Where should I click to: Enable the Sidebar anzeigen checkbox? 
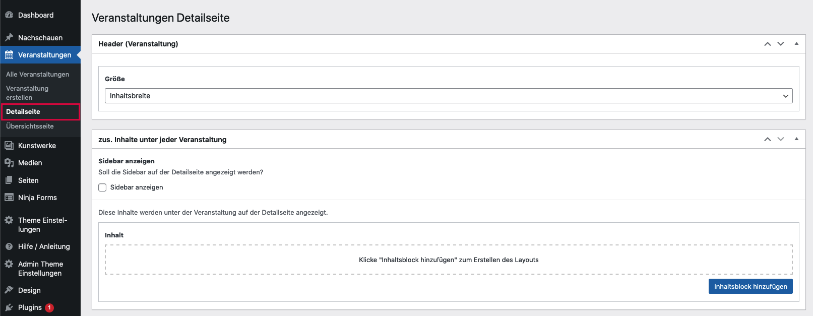click(x=102, y=187)
